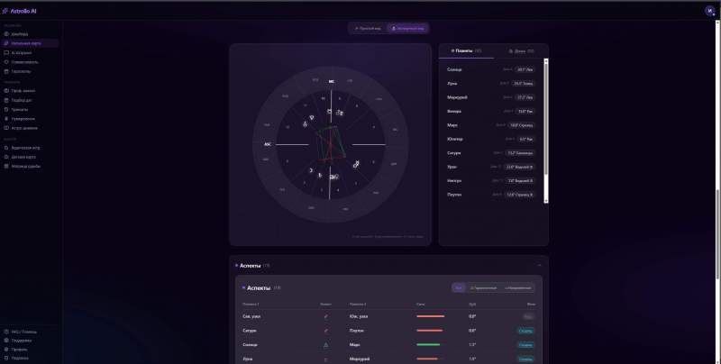
Task: Click the planets list scrollbar
Action: (x=546, y=131)
